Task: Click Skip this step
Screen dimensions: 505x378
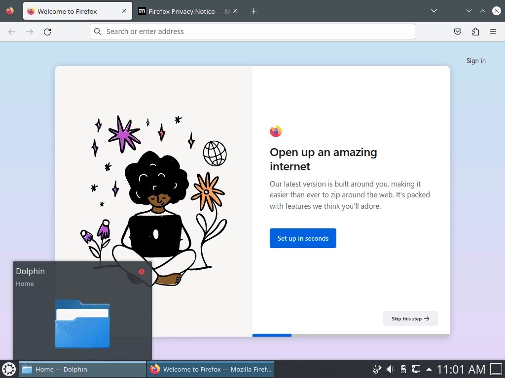Action: point(410,318)
